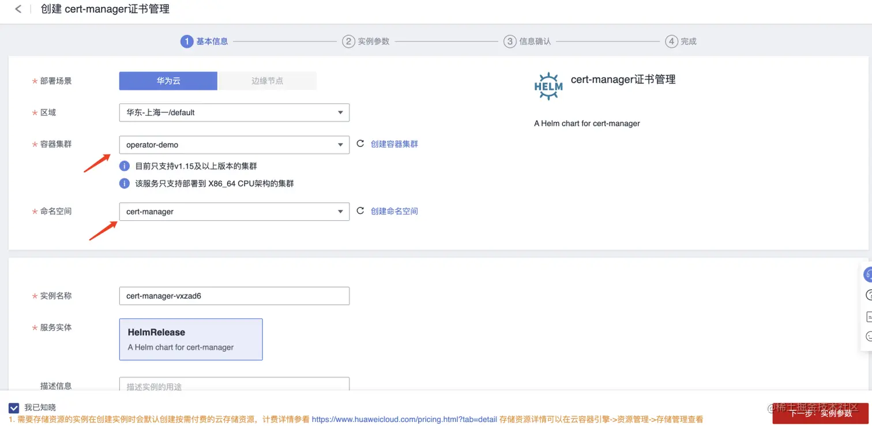Select the 华为云 deployment scenario
872x426 pixels.
[x=167, y=81]
